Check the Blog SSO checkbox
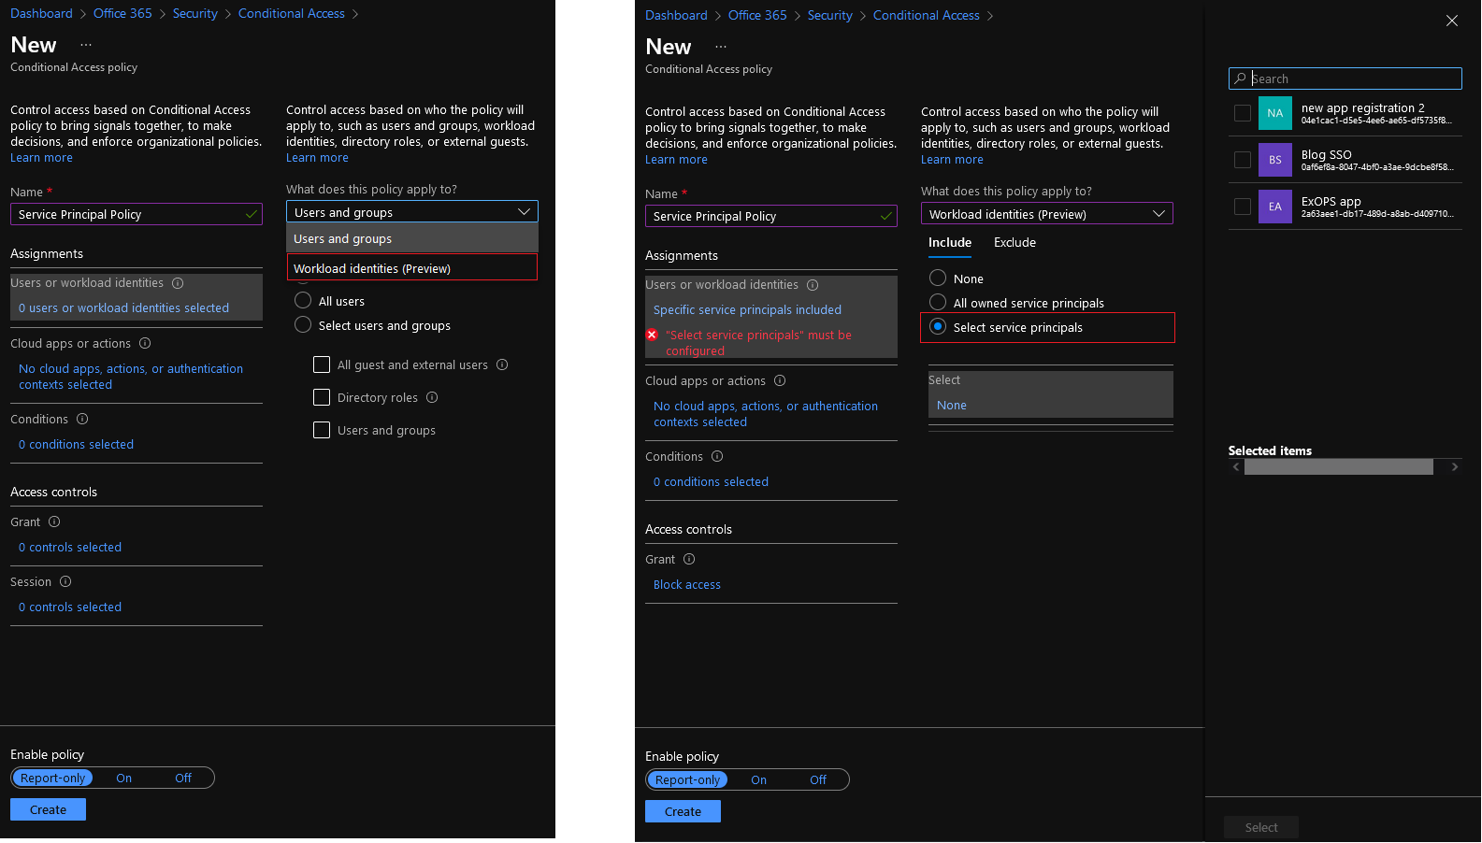 (1243, 160)
